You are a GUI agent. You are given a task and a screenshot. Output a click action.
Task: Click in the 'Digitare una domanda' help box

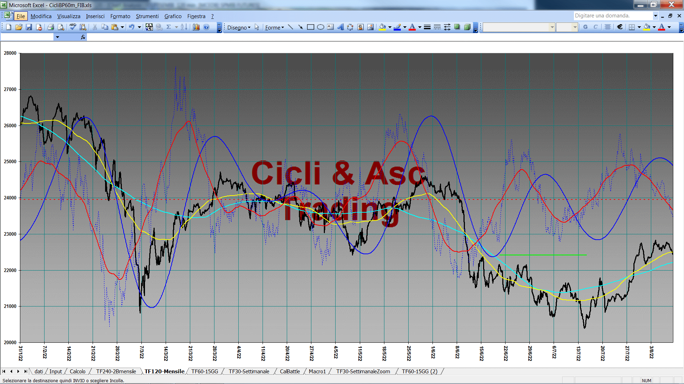pyautogui.click(x=613, y=16)
